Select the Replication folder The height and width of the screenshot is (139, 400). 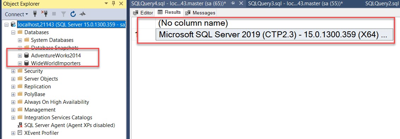point(37,87)
